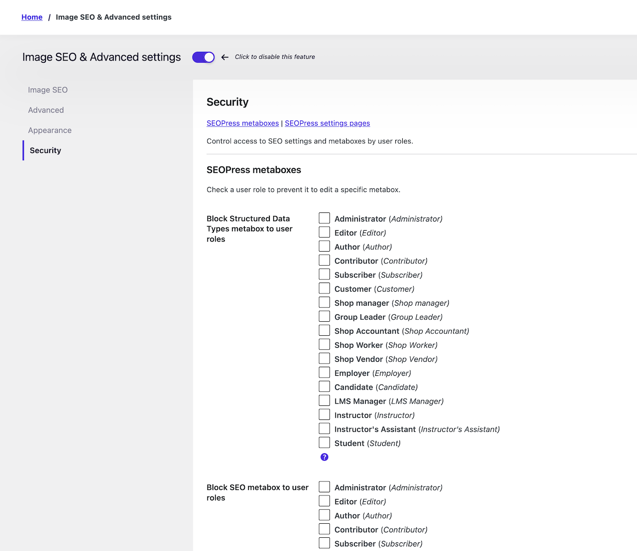Click the 'Security' page heading
The height and width of the screenshot is (551, 637).
click(227, 102)
